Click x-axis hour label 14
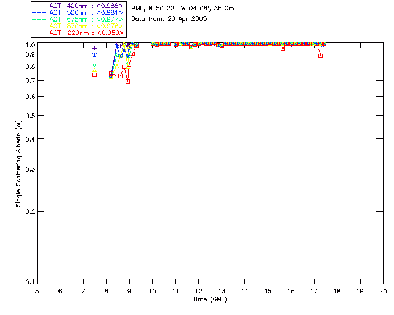Image resolution: width=394 pixels, height=315 pixels. 245,291
